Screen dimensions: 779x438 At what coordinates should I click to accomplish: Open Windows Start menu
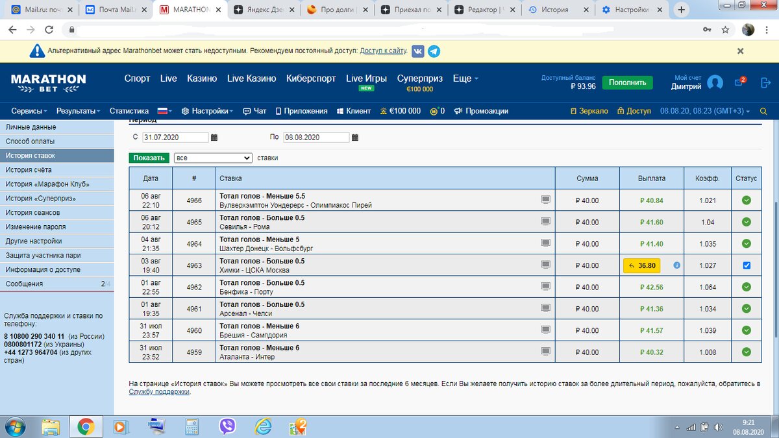point(14,426)
